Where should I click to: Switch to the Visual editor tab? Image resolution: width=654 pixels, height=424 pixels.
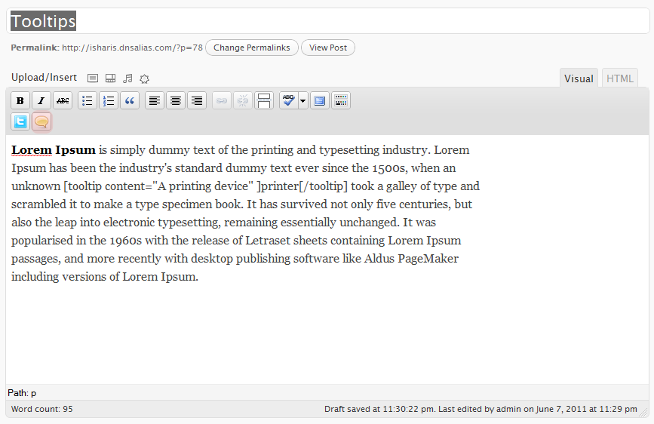coord(579,78)
